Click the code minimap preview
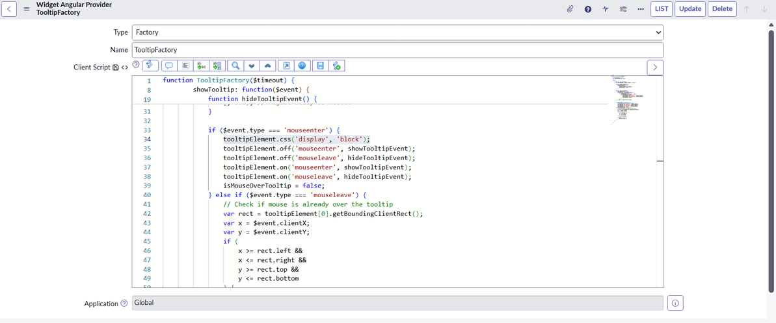Viewport: 776px width, 323px height. pyautogui.click(x=628, y=100)
